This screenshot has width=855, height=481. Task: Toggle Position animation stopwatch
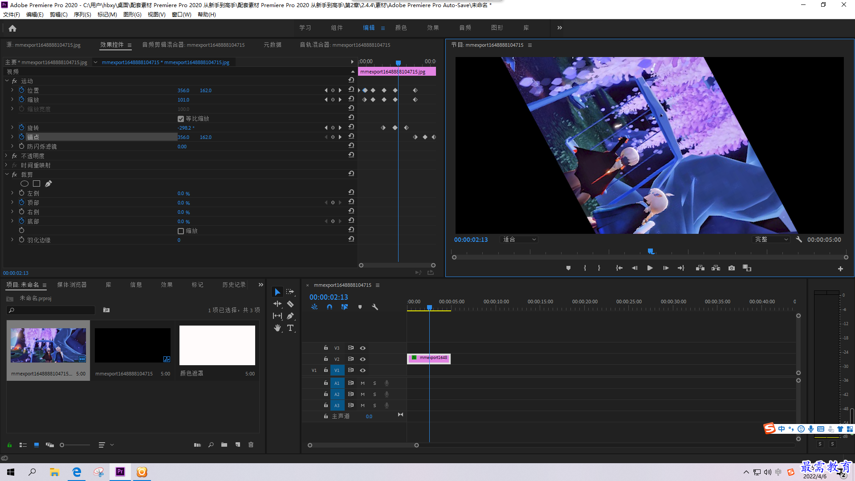pos(22,90)
